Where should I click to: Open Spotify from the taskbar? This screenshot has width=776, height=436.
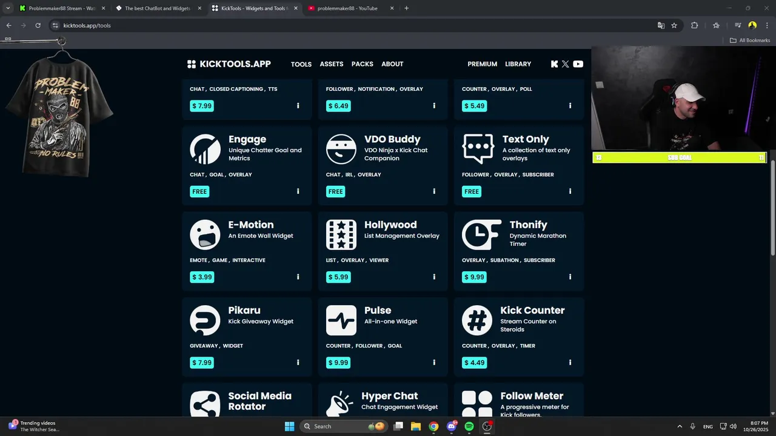click(x=469, y=426)
